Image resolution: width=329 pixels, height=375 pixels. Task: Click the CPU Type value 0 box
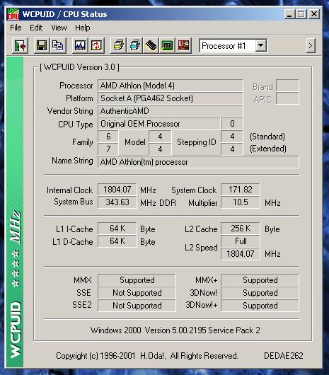232,124
